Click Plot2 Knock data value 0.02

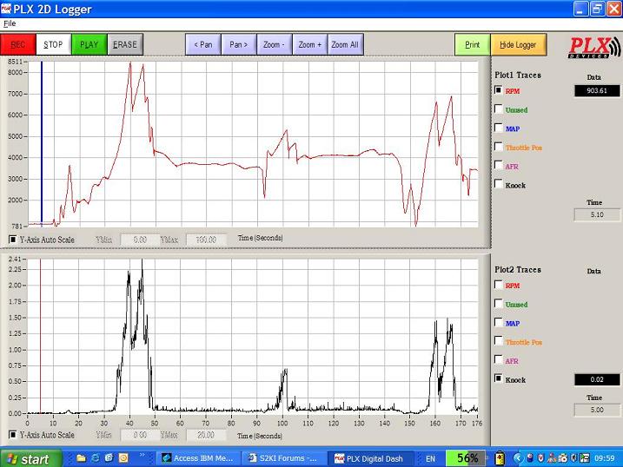[597, 379]
